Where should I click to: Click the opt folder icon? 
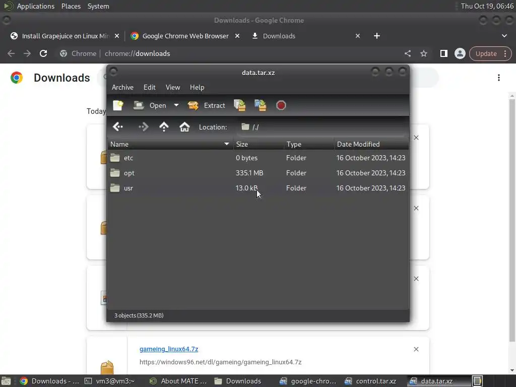click(x=115, y=173)
